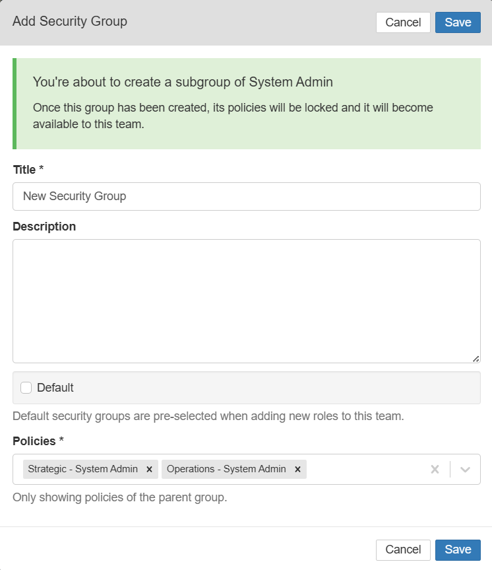The width and height of the screenshot is (492, 570).
Task: Remove the Strategic - System Admin policy tag
Action: tap(149, 469)
